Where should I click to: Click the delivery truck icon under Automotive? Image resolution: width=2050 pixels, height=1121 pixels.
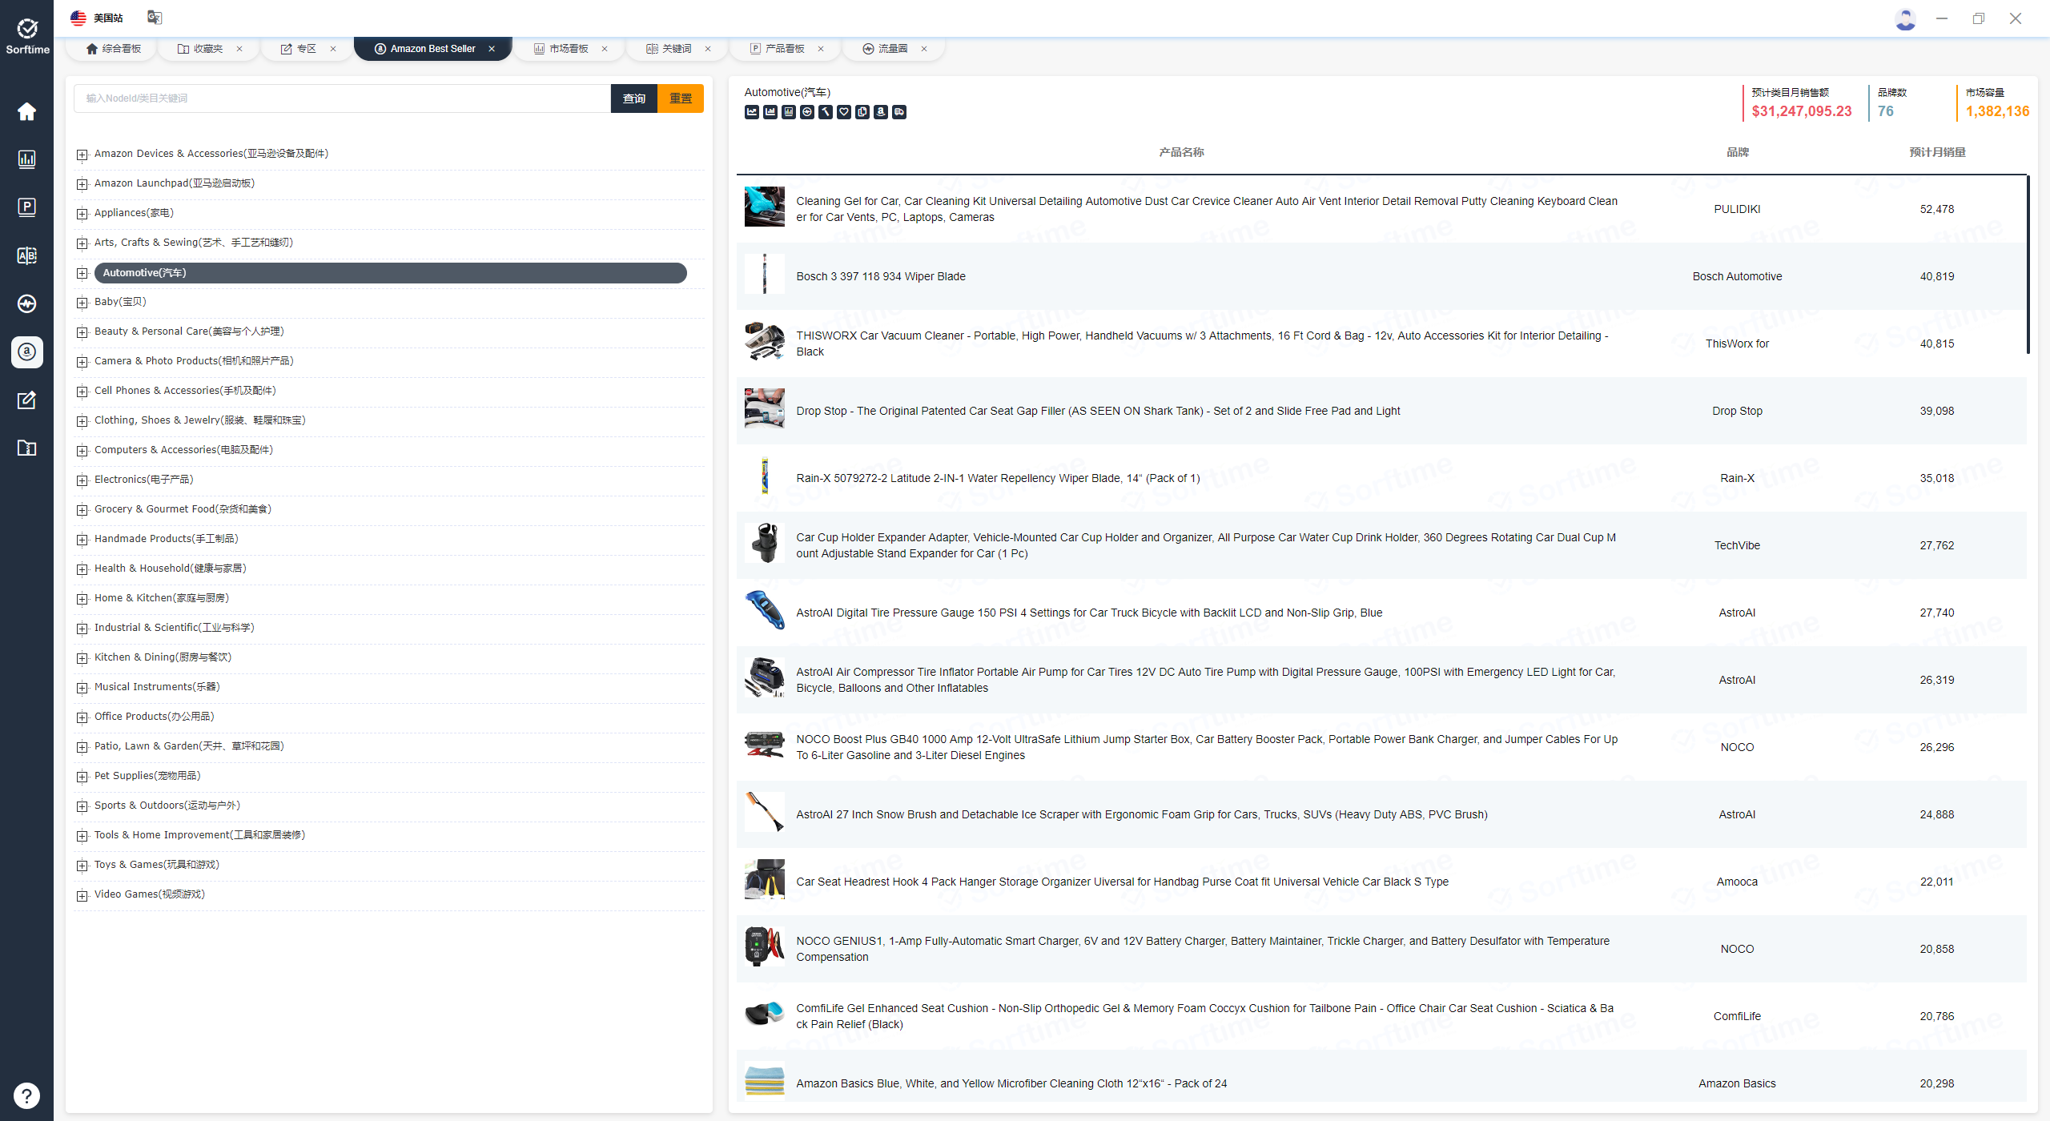pos(899,112)
